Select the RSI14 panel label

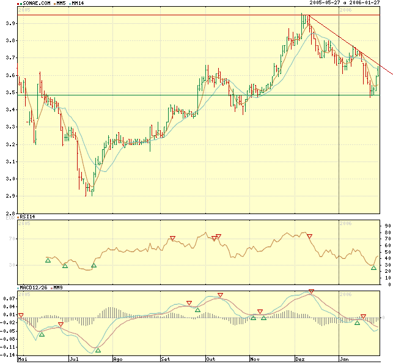(28, 217)
